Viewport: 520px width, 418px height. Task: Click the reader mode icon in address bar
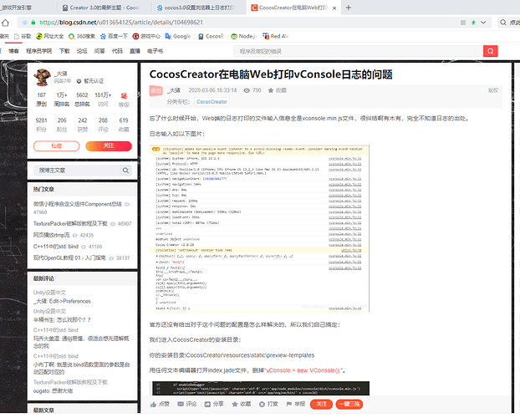click(x=462, y=23)
